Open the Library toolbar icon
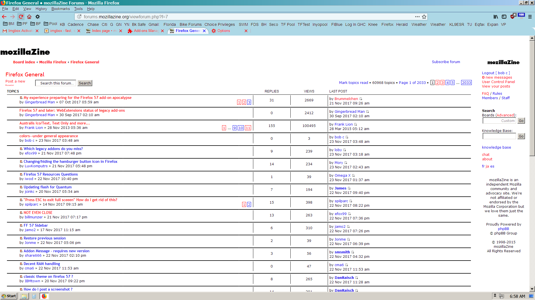This screenshot has height=300, width=535. coord(496,17)
